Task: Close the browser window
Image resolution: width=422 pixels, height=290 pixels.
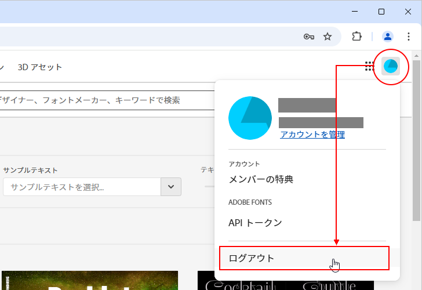Action: pyautogui.click(x=408, y=12)
